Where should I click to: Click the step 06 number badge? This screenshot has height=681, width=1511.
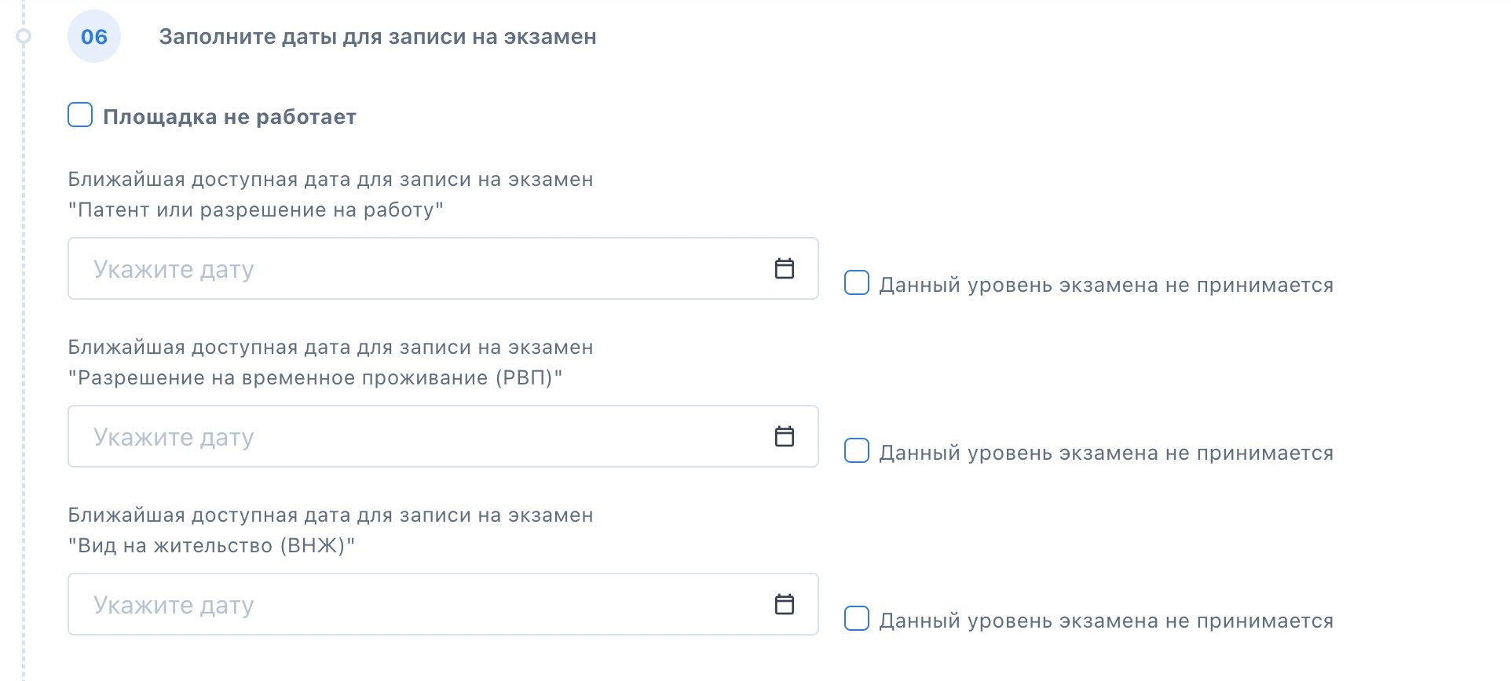click(x=94, y=37)
